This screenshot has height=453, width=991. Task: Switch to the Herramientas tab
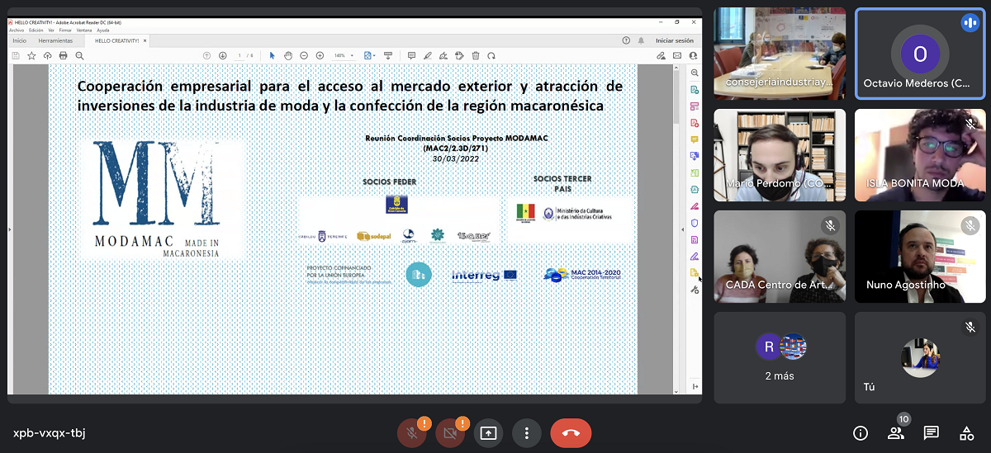click(x=56, y=40)
